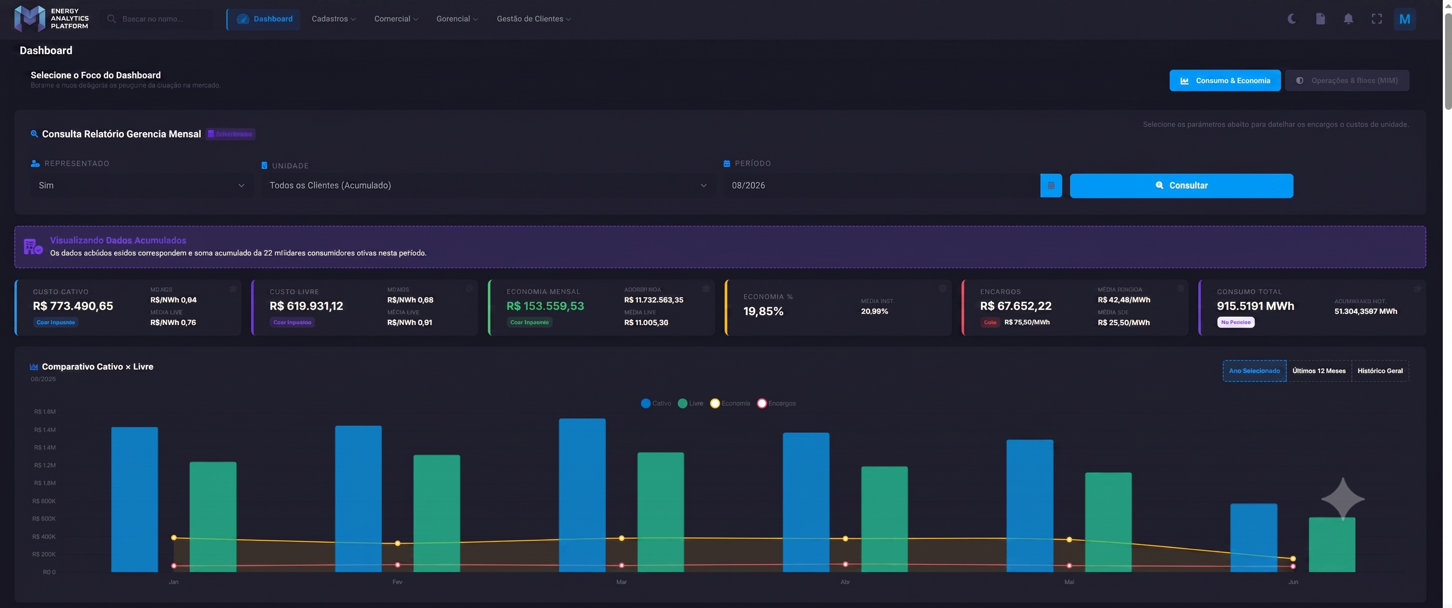Click the Economia Mensal green badge
The width and height of the screenshot is (1452, 608).
click(529, 322)
